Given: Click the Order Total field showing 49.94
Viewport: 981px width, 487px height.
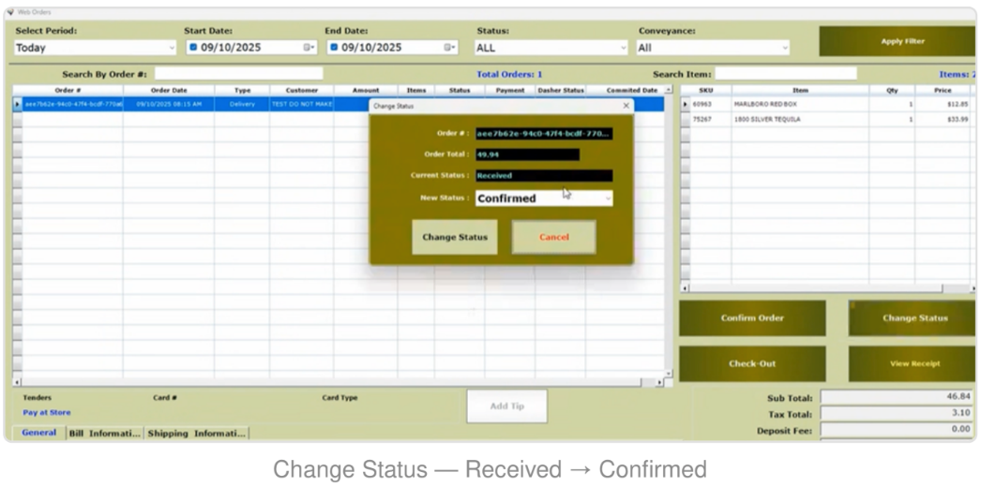Looking at the screenshot, I should coord(527,155).
